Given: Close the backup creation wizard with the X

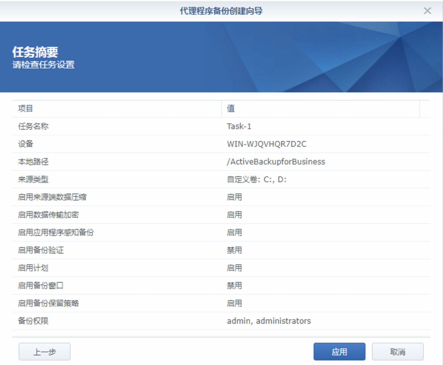Looking at the screenshot, I should tap(427, 11).
